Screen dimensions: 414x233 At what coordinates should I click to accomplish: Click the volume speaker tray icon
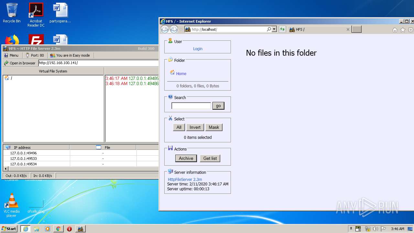[x=376, y=229]
